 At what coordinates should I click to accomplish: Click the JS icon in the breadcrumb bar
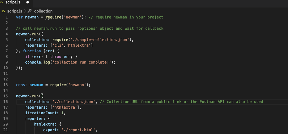tap(3, 11)
